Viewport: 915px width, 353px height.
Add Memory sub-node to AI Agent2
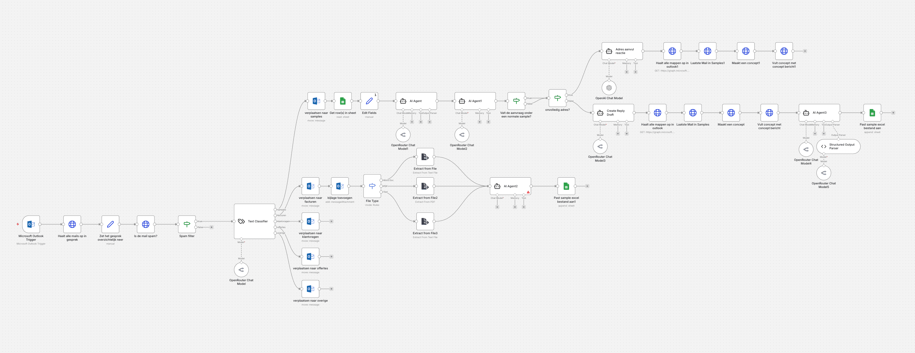[515, 207]
